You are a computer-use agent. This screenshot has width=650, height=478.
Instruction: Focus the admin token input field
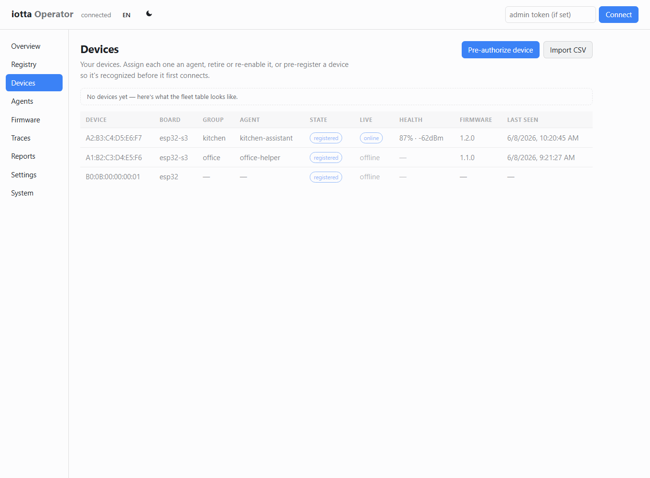coord(551,15)
